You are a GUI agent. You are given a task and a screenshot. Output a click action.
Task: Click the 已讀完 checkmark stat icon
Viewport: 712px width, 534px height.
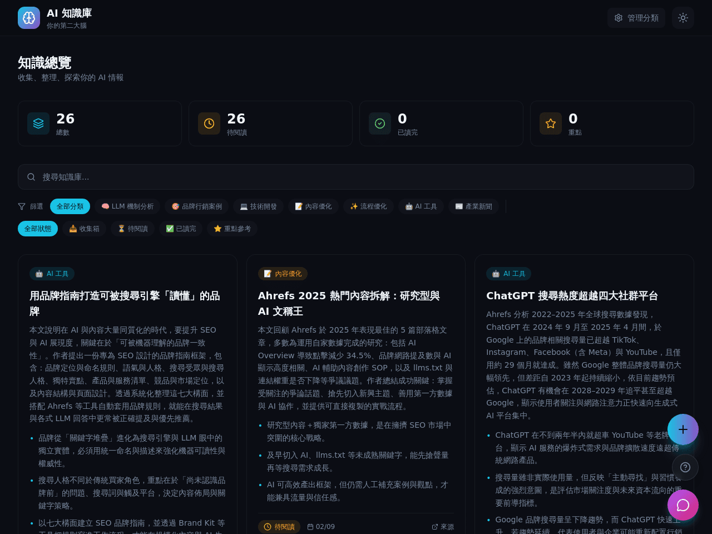pos(380,123)
